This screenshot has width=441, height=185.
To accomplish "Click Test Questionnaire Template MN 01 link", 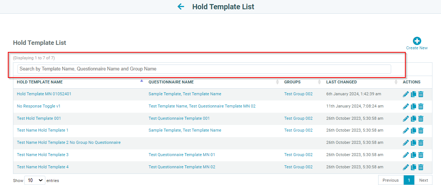I will (182, 155).
